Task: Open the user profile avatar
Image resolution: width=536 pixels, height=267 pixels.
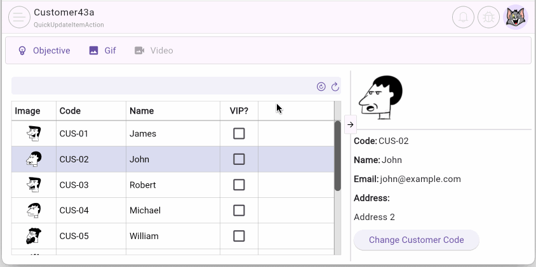Action: click(x=515, y=17)
